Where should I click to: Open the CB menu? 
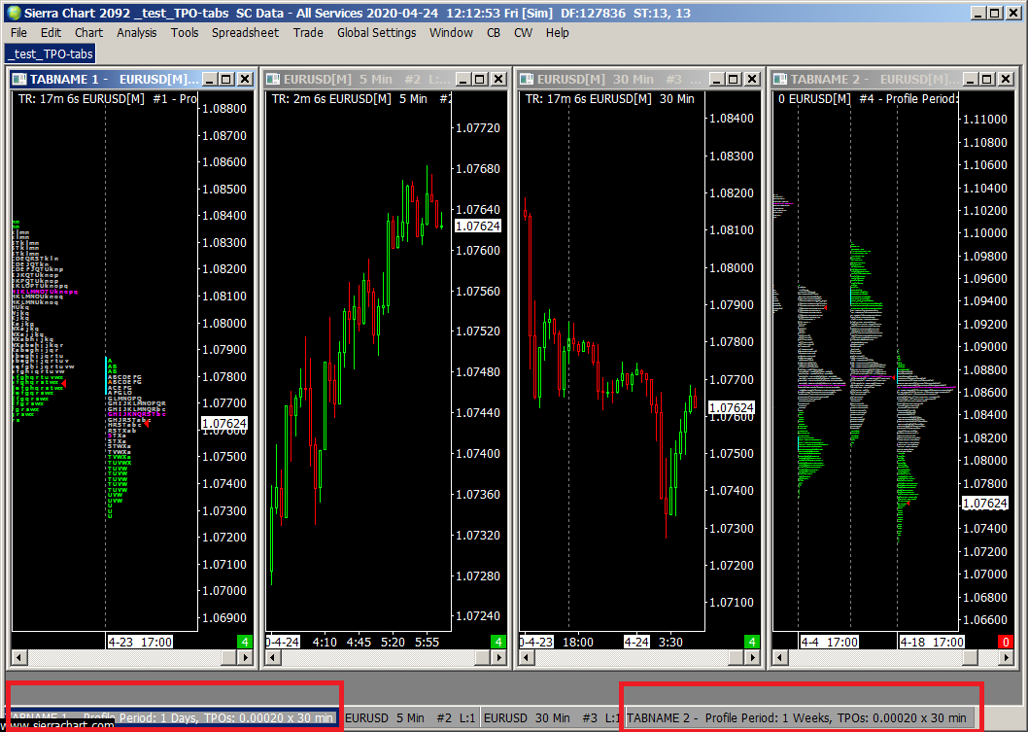click(x=494, y=33)
